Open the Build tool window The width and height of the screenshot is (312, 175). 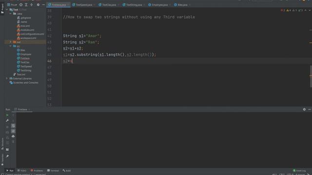(67, 171)
